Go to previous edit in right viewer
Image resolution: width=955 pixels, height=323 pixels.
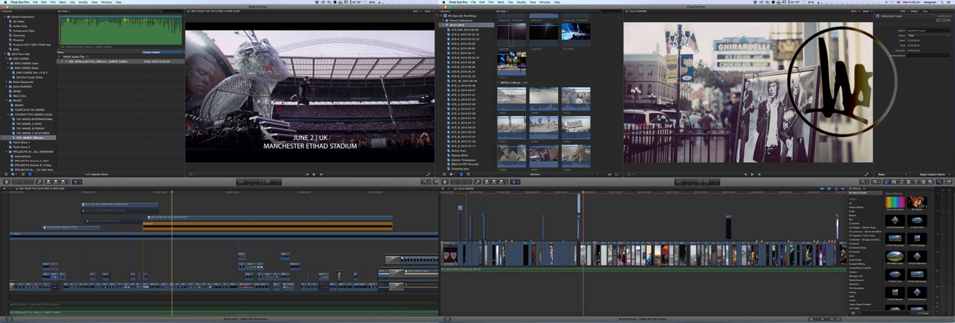coord(745,174)
